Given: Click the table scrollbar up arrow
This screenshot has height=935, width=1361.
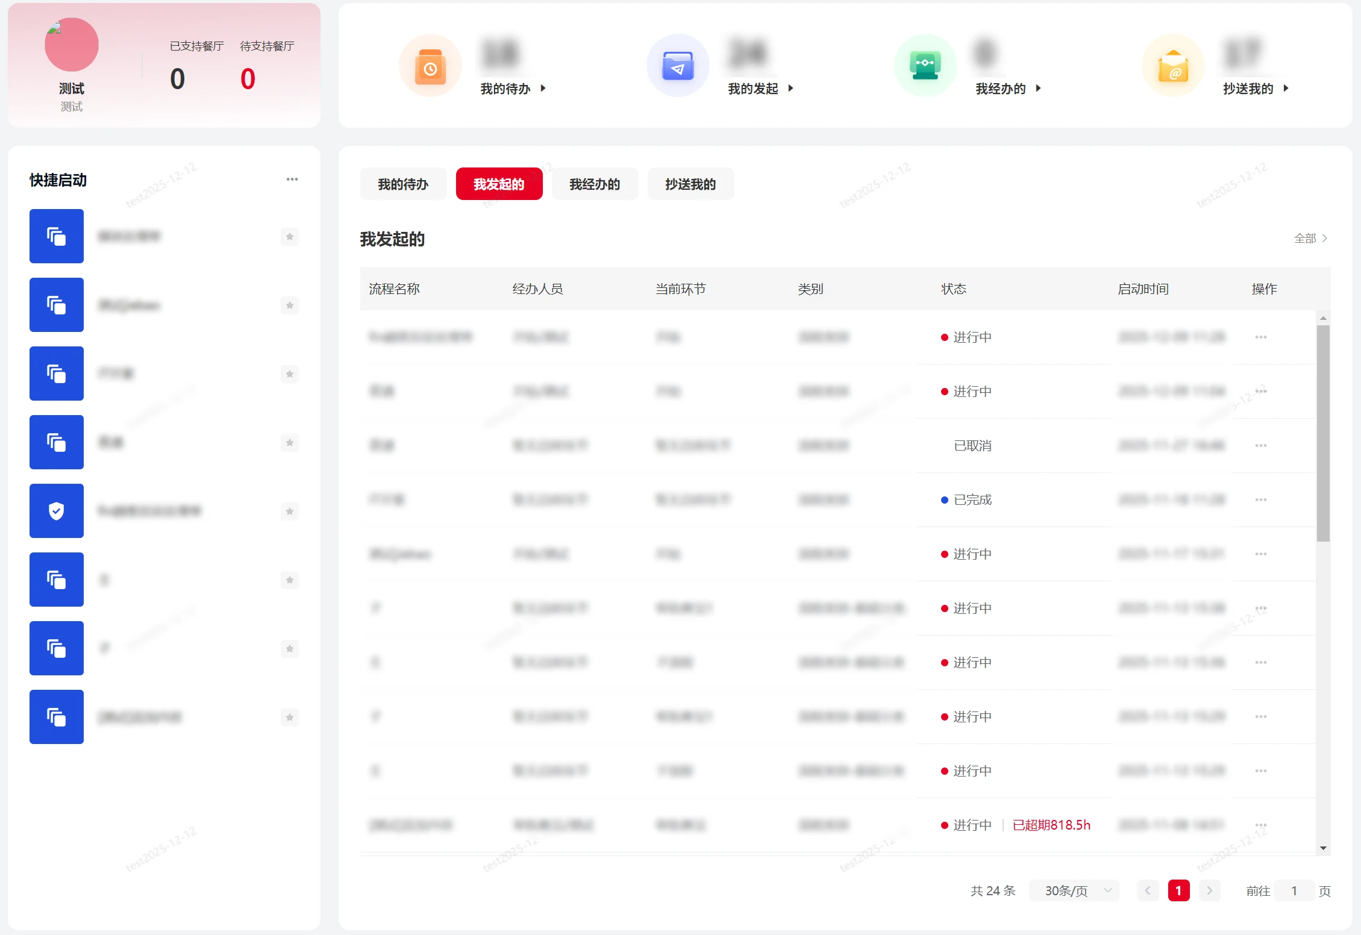Looking at the screenshot, I should point(1323,317).
